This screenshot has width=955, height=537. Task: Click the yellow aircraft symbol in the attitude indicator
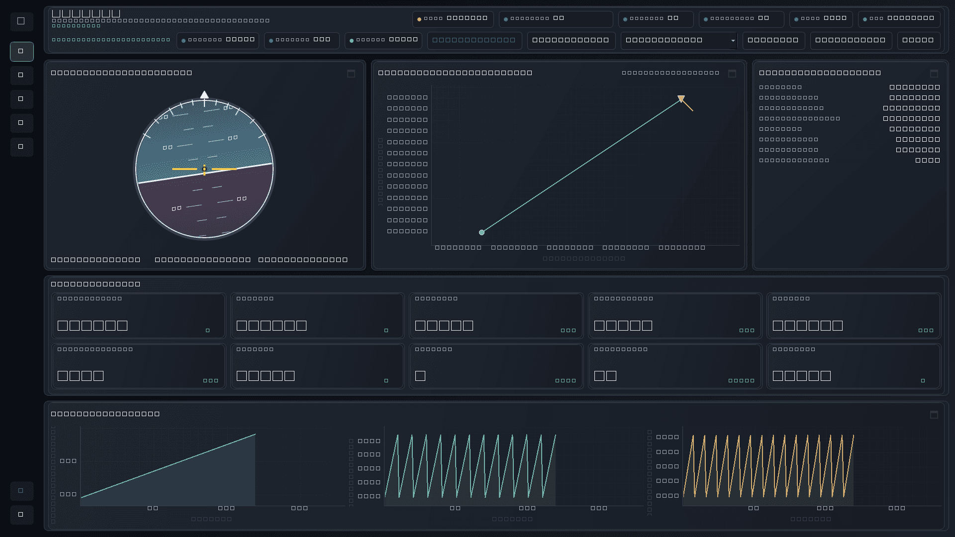[204, 170]
